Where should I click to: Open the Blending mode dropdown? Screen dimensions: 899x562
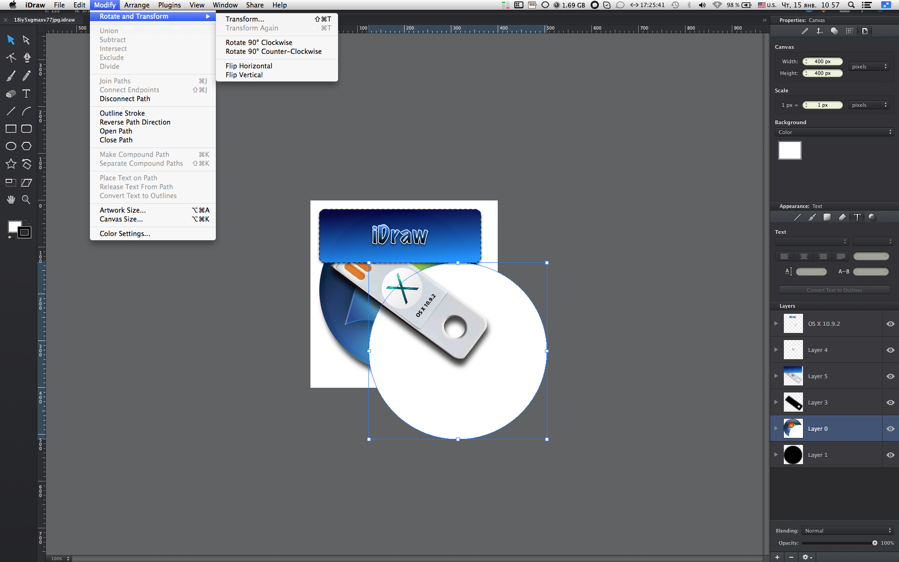point(847,531)
